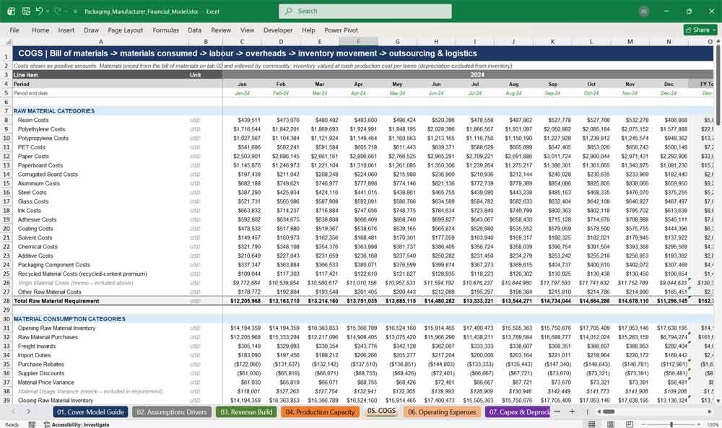Add a new sheet with plus icon
The width and height of the screenshot is (722, 428).
click(x=572, y=412)
